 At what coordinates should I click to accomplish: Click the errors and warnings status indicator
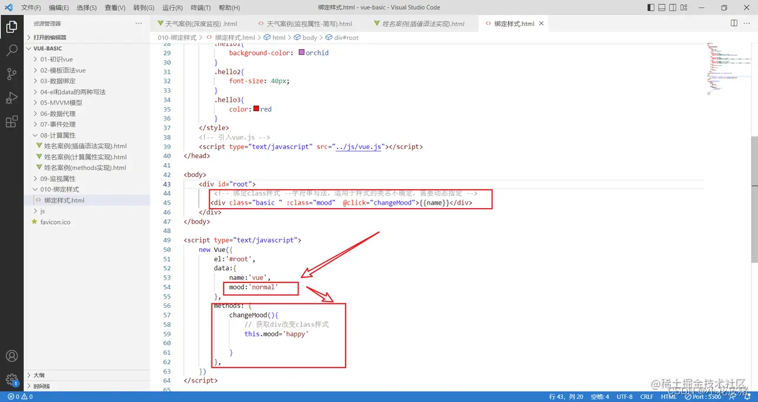pyautogui.click(x=20, y=397)
